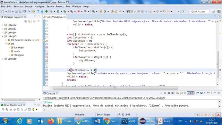
Task: Open Package Explorer View Menu triangle
Action: tap(39, 21)
